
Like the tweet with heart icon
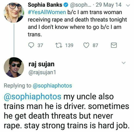point(86,45)
